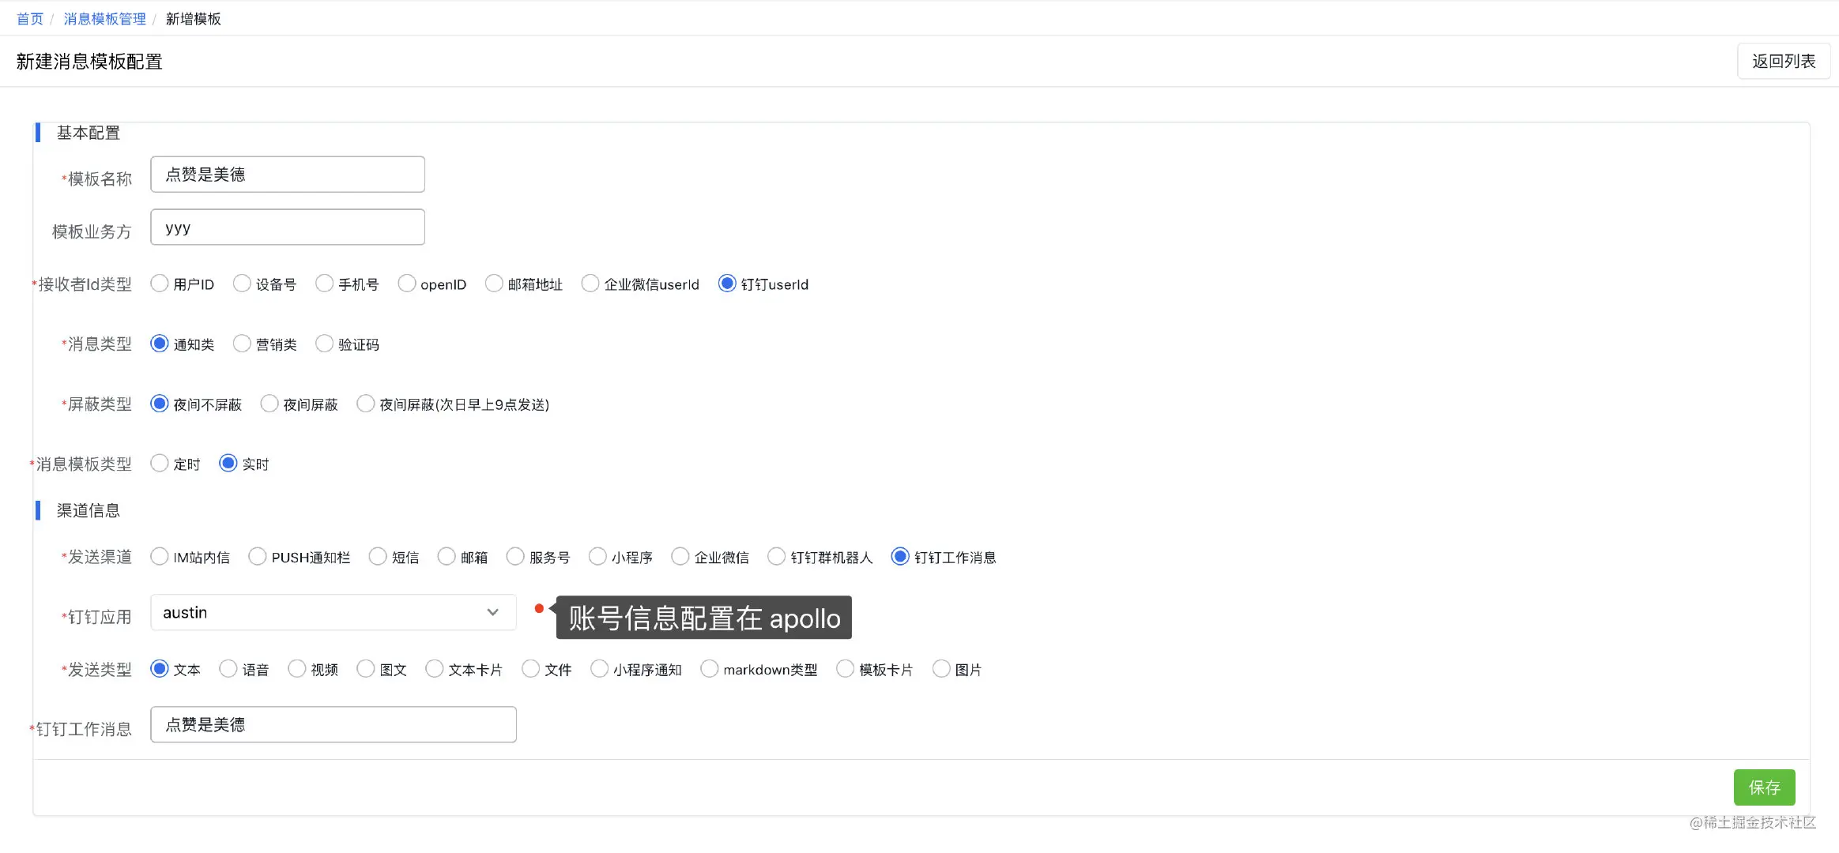Focus the 模板业务方 text field

click(288, 227)
